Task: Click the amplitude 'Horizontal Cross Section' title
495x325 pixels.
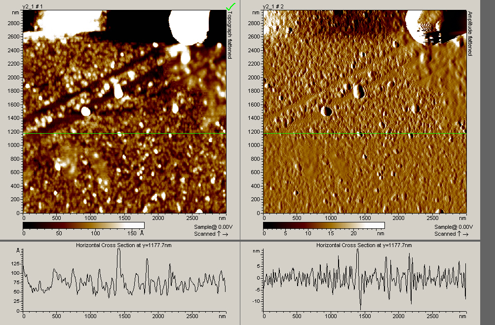Action: [364, 245]
